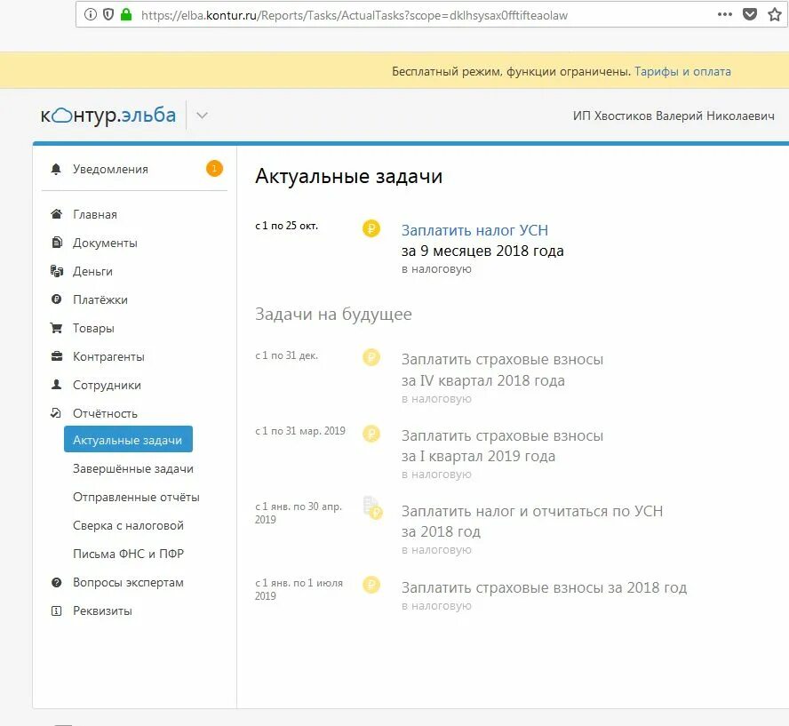
Task: Click the date text с 1 по 31 мар. 2019
Action: (x=300, y=431)
